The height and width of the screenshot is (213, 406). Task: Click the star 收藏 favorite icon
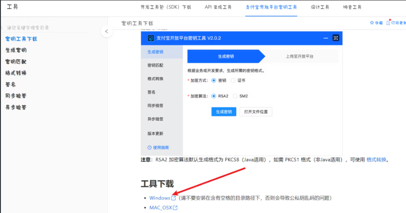pos(372,23)
